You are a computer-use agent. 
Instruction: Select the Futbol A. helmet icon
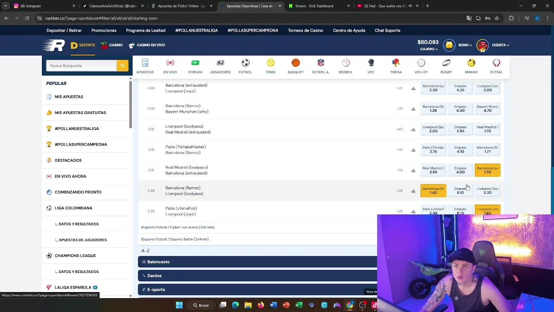321,63
